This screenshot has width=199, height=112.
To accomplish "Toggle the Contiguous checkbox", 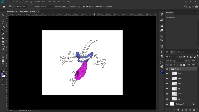I will [x=93, y=7].
